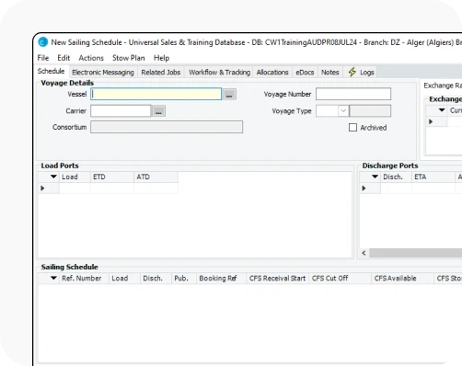The height and width of the screenshot is (366, 462).
Task: Open the Discharge Ports grid column menu arrow
Action: coord(375,177)
